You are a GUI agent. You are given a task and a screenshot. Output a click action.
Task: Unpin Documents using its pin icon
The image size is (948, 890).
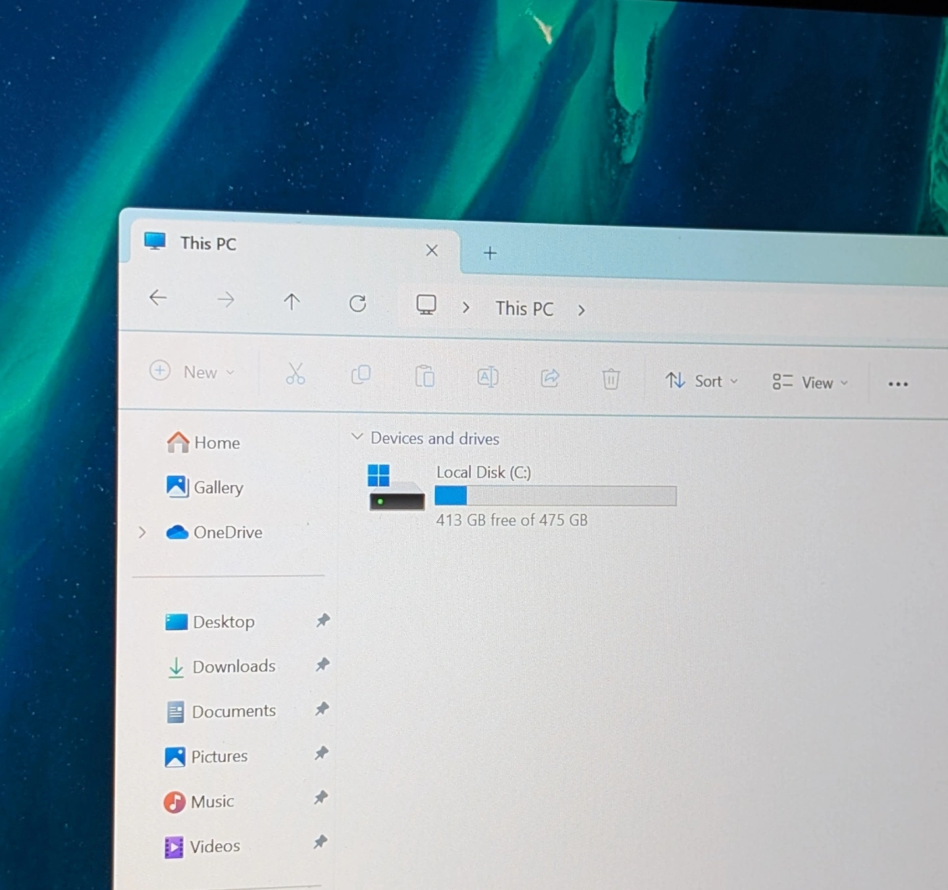click(x=321, y=709)
